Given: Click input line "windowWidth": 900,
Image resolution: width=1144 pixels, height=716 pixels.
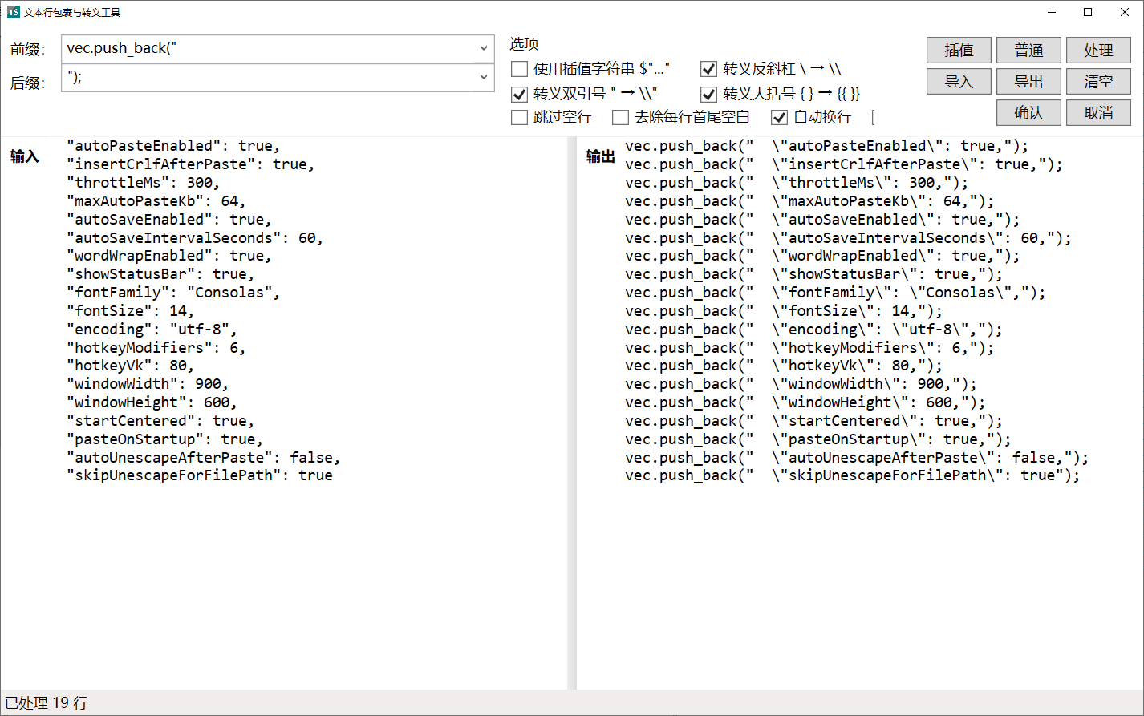Looking at the screenshot, I should 148,384.
